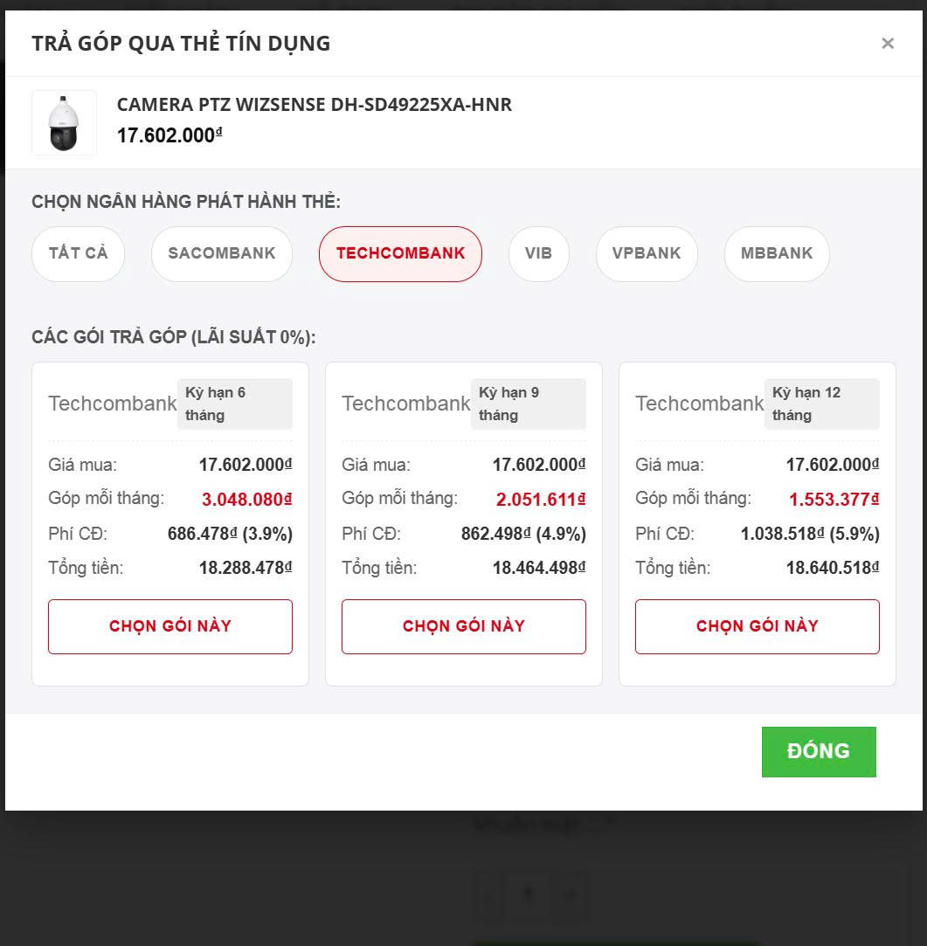Choose the 9-month plan via Chọn Gói Này
The height and width of the screenshot is (946, 927).
[464, 626]
